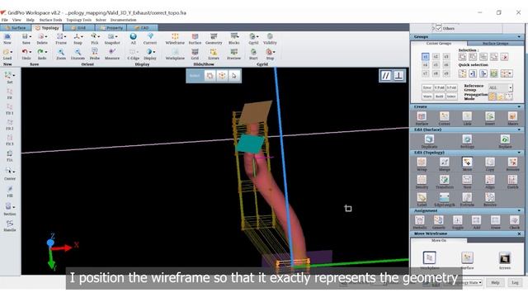528x297 pixels.
Task: Switch to the CAD ribbon tab
Action: [142, 28]
